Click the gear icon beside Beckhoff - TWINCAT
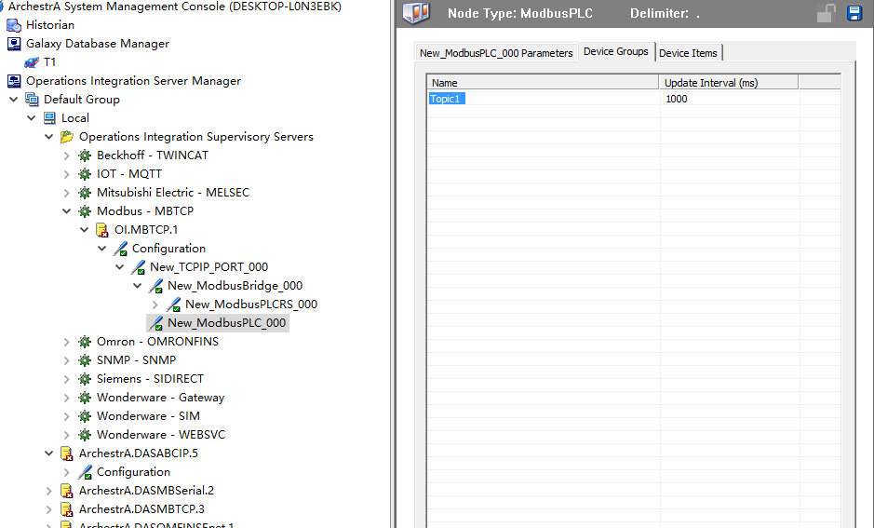 (x=85, y=156)
